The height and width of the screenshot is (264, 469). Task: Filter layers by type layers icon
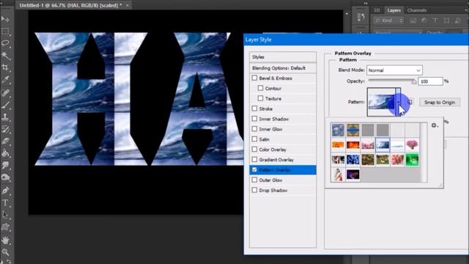click(435, 21)
